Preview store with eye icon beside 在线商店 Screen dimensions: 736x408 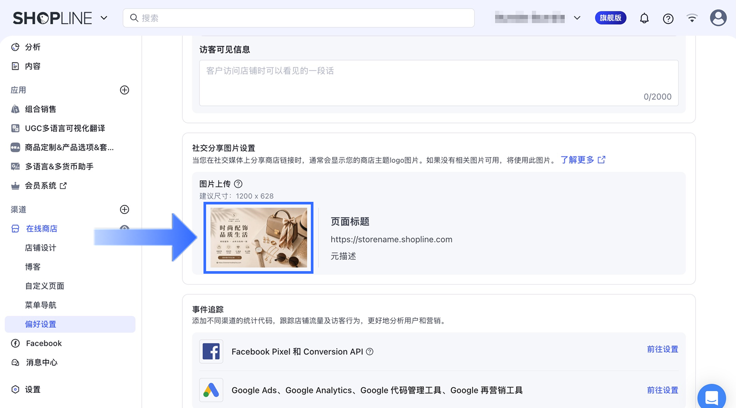124,228
